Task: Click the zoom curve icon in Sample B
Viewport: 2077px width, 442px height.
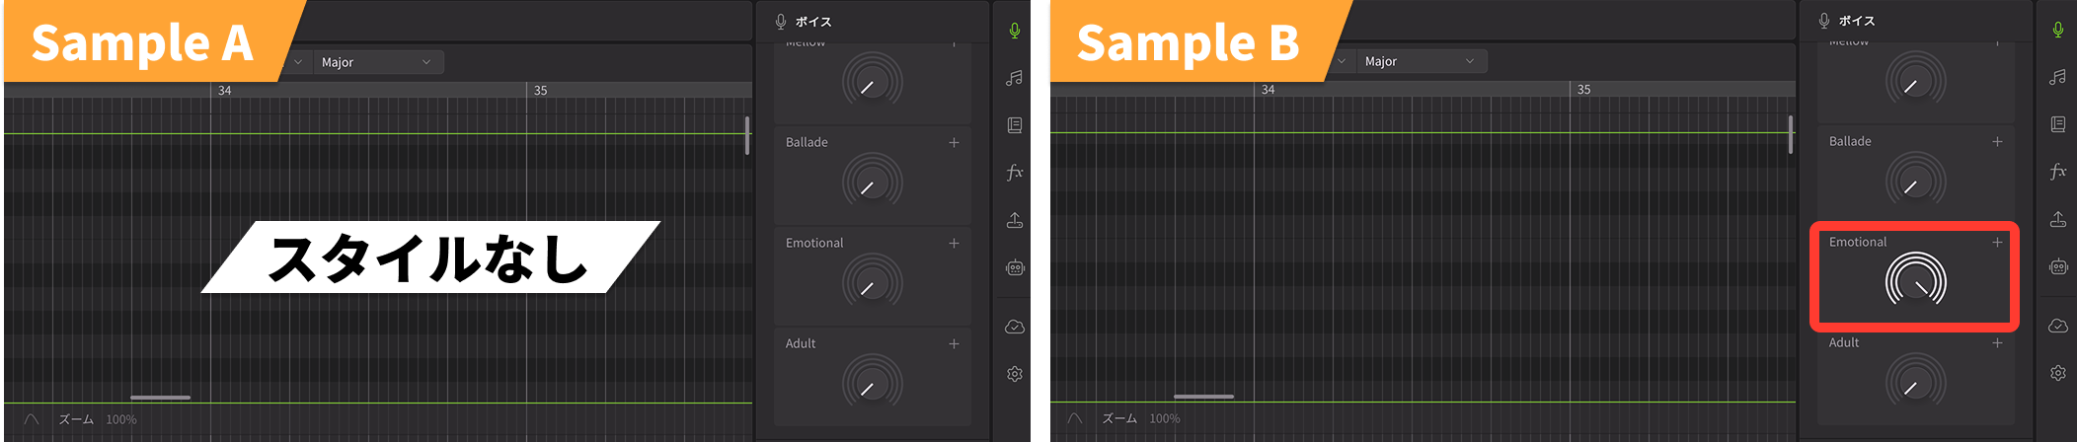Action: coord(1075,418)
